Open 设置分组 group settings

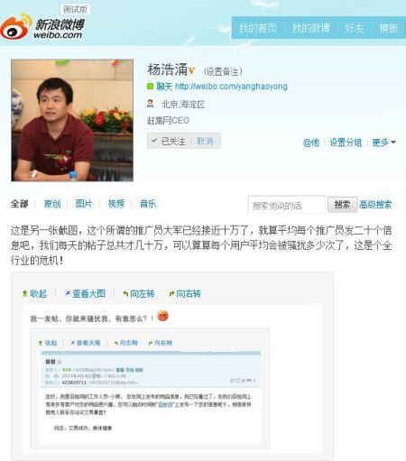[346, 142]
